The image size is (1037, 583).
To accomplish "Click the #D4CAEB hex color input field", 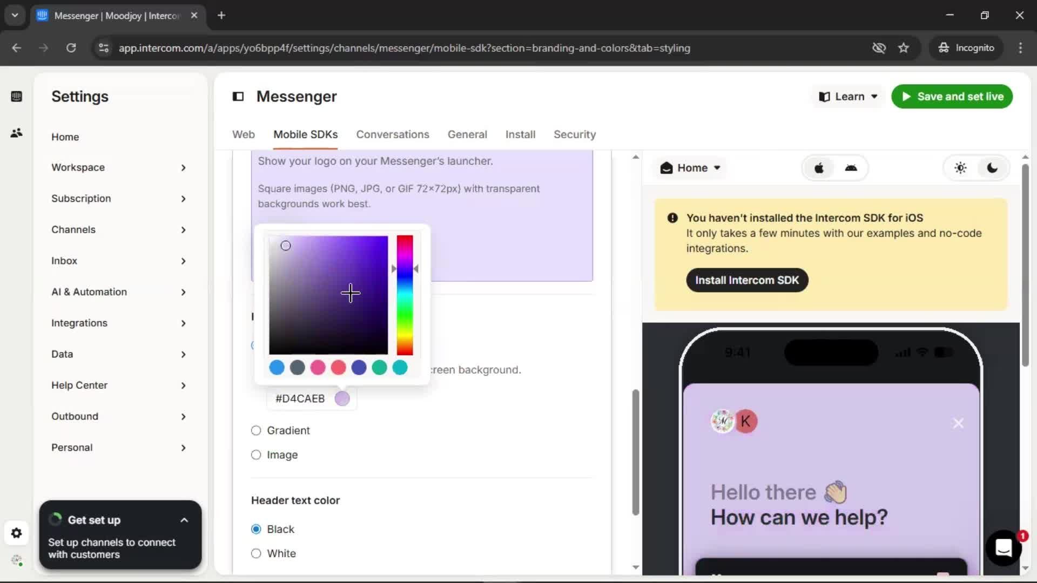I will pos(300,399).
